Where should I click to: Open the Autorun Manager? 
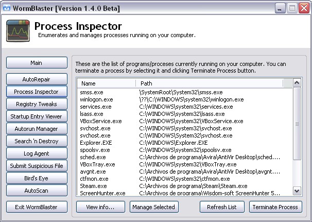[x=37, y=129]
